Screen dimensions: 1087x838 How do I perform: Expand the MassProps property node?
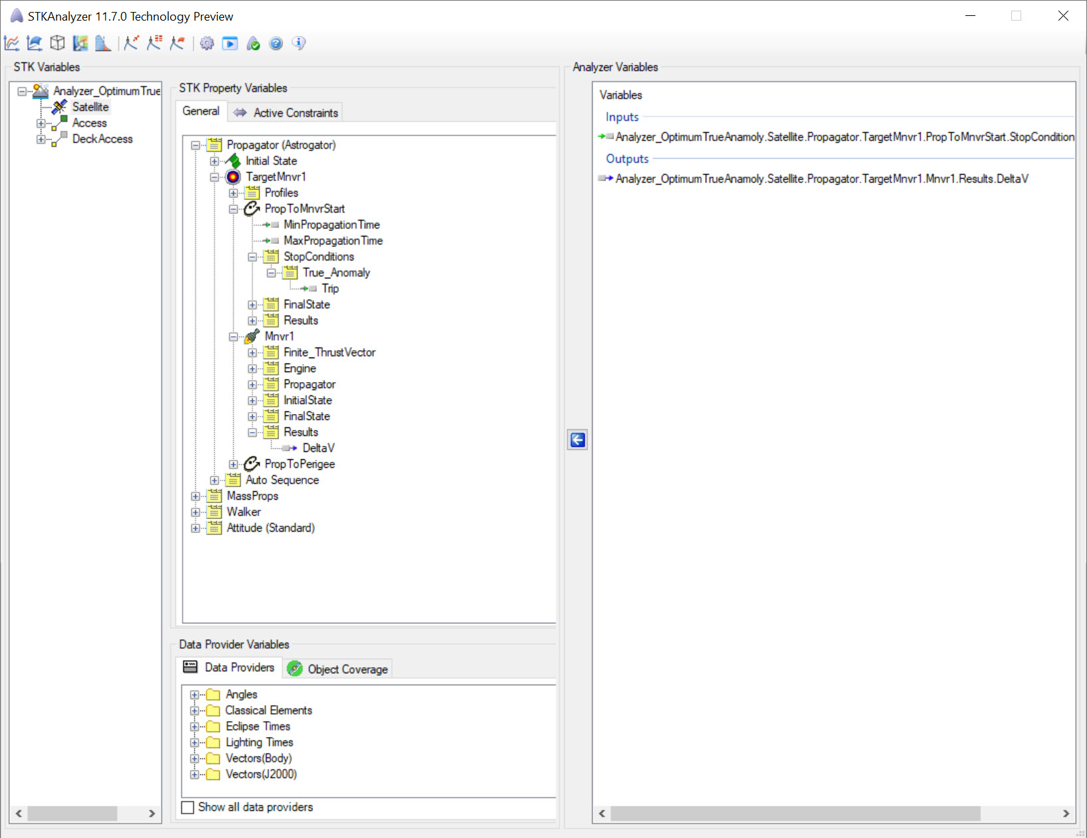click(x=195, y=496)
